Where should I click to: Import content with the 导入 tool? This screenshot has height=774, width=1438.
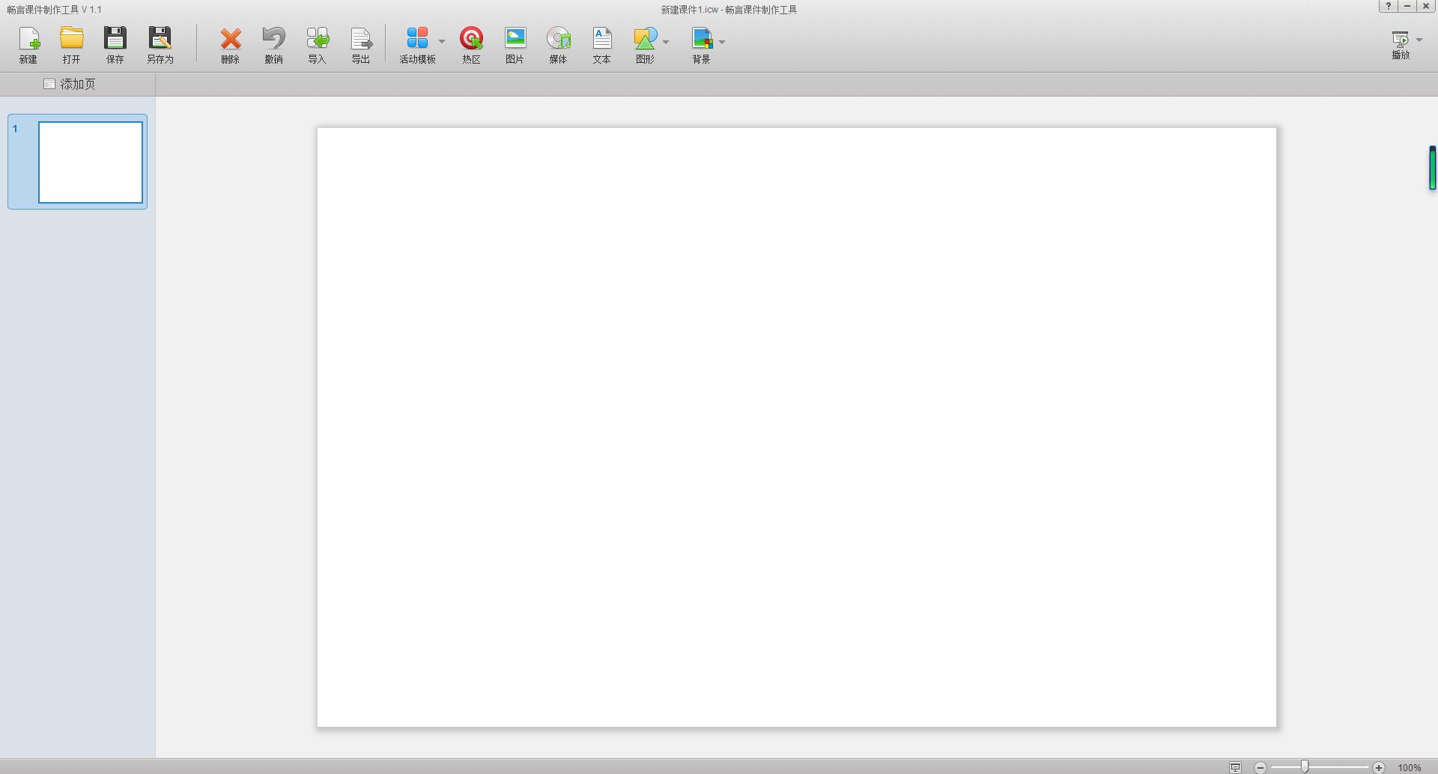317,43
